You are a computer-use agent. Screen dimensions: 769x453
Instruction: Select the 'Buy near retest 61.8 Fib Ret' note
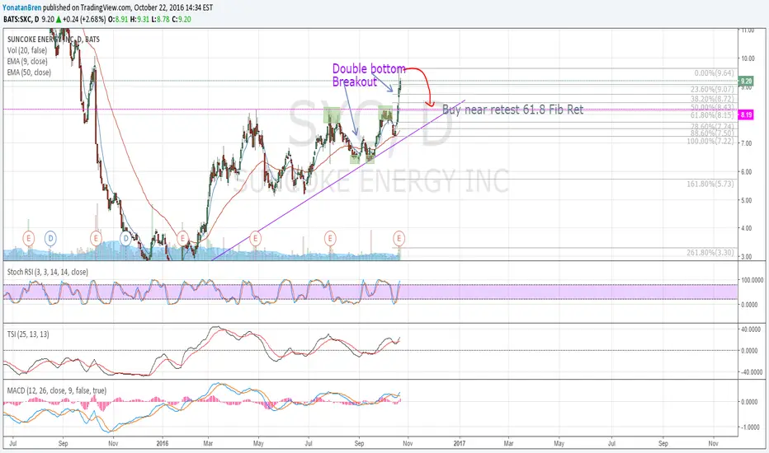click(x=513, y=110)
